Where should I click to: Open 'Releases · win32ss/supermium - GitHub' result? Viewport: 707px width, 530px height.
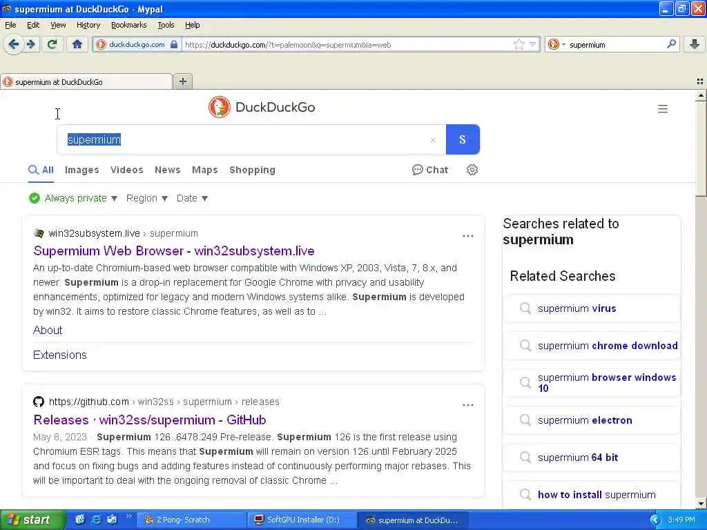point(150,420)
